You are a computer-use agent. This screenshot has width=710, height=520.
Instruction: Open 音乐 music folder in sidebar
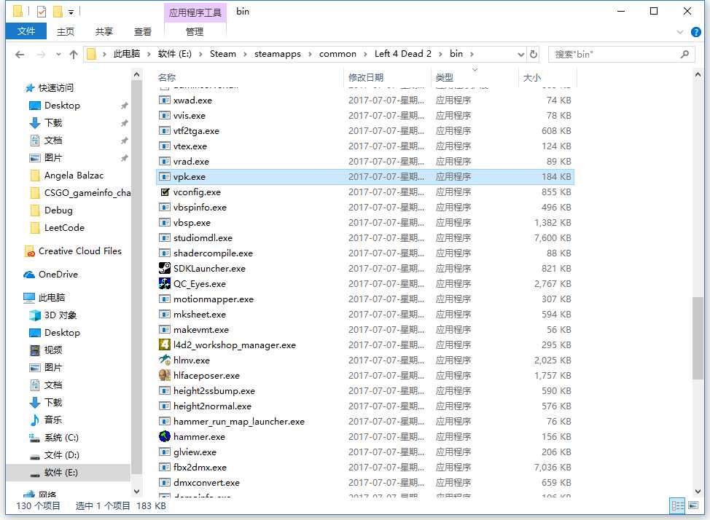(52, 420)
